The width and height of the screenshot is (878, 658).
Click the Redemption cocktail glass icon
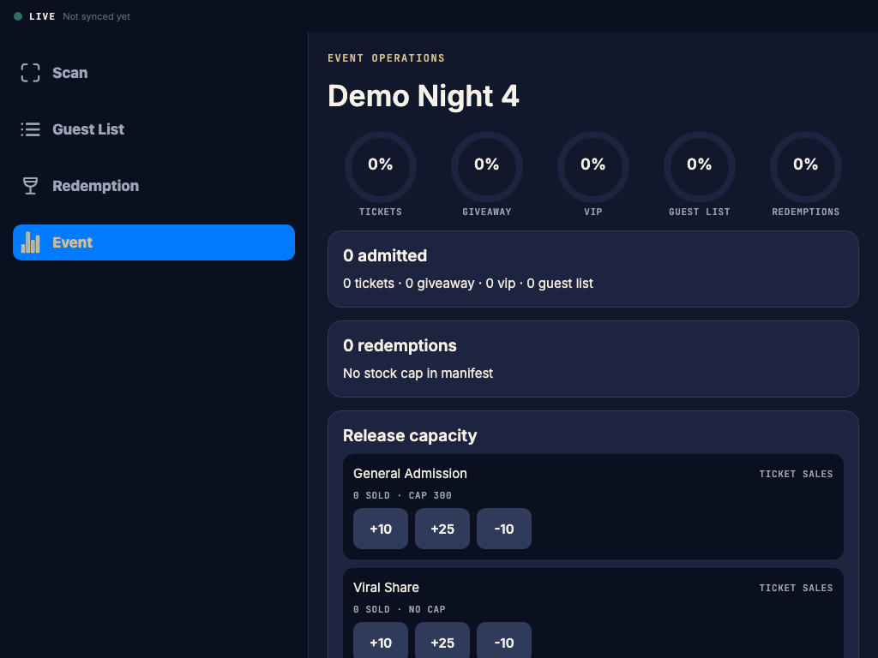point(30,186)
